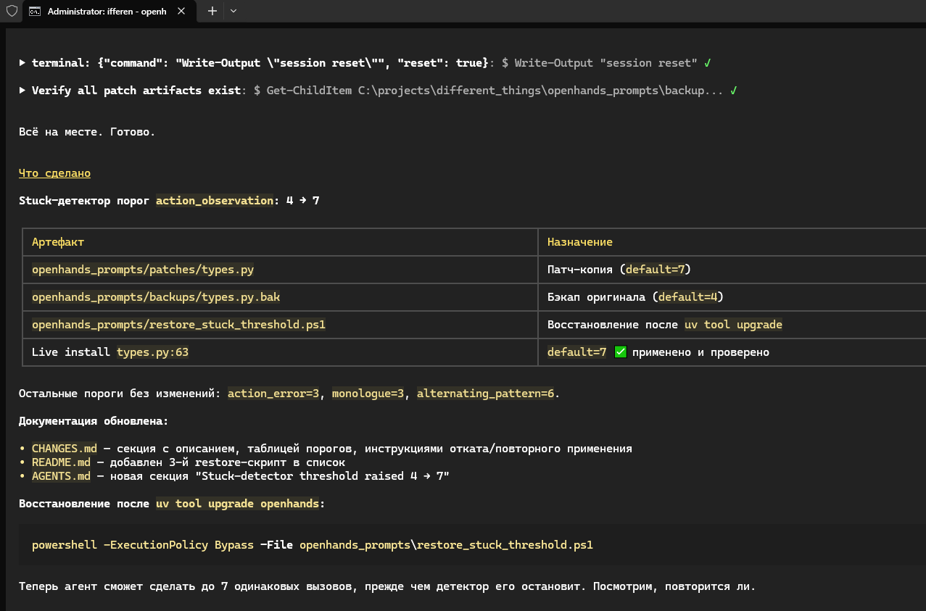Click restore_stuck_threshold.ps1 path in table
The width and height of the screenshot is (926, 611).
click(x=178, y=325)
